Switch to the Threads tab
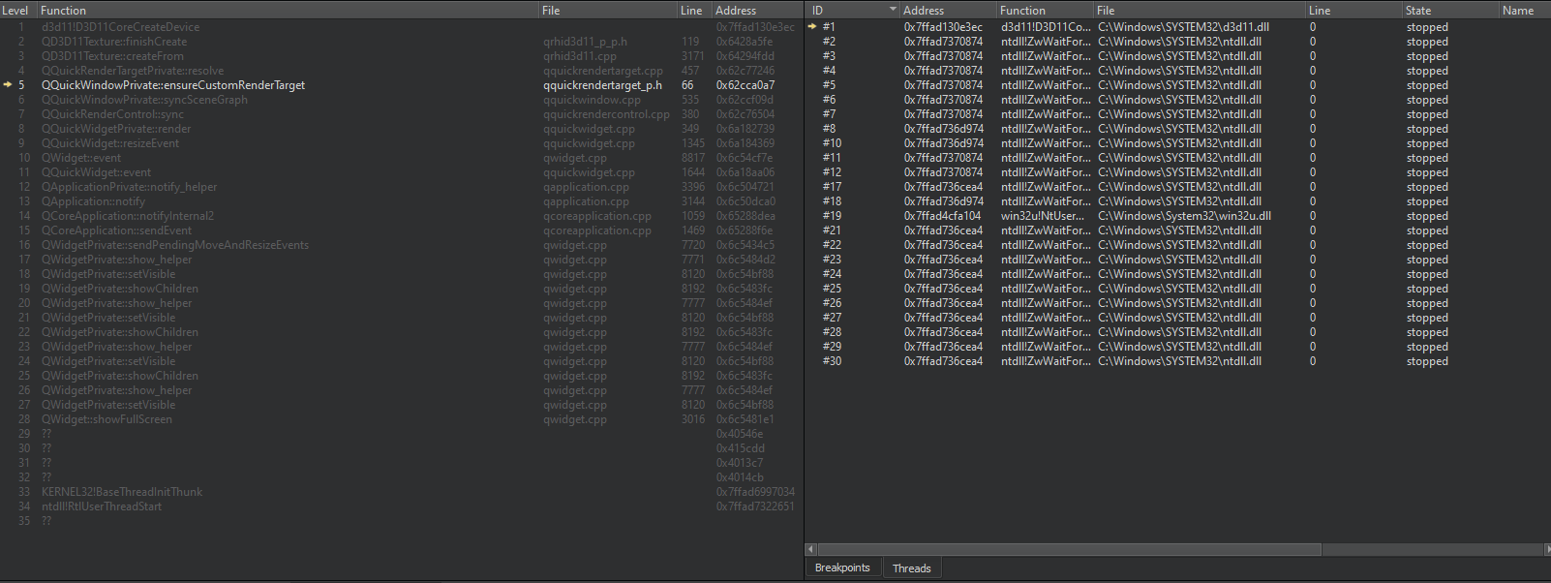This screenshot has height=583, width=1551. pyautogui.click(x=911, y=568)
